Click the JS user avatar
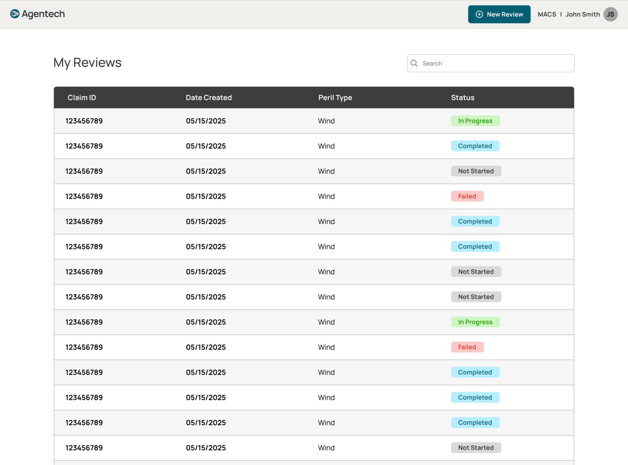Screen dimensions: 628x465 point(610,15)
